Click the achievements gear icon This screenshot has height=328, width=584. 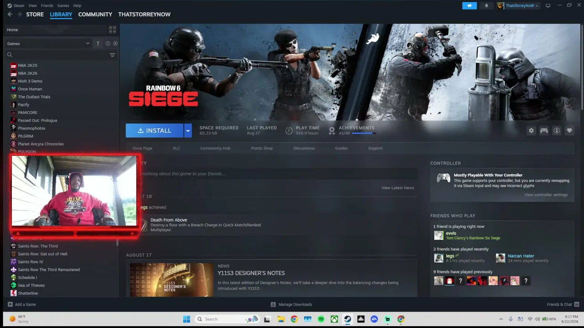point(332,131)
